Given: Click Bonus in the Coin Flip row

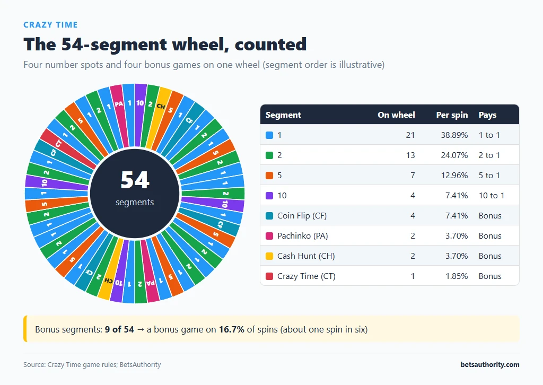Looking at the screenshot, I should click(x=490, y=215).
